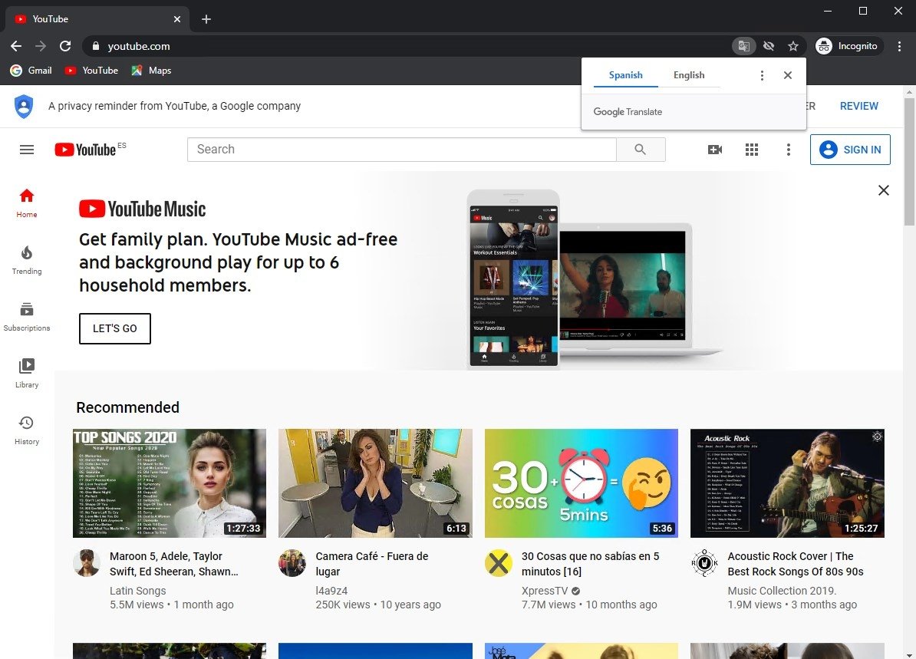Focus the Search input field
The height and width of the screenshot is (659, 916).
[401, 150]
